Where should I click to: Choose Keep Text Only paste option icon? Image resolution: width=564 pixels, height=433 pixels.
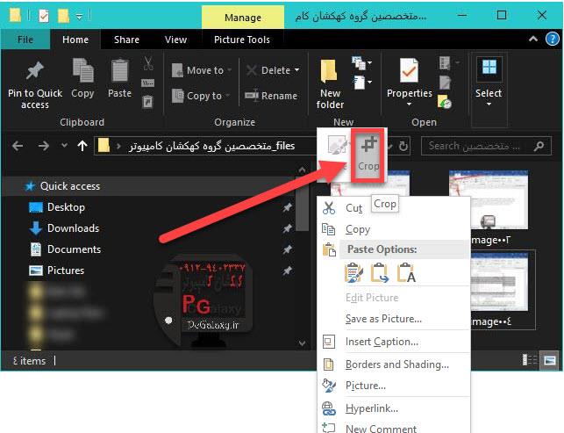click(406, 272)
